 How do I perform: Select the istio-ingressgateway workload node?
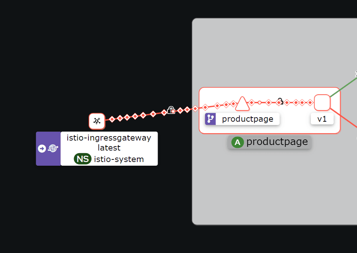pyautogui.click(x=97, y=121)
